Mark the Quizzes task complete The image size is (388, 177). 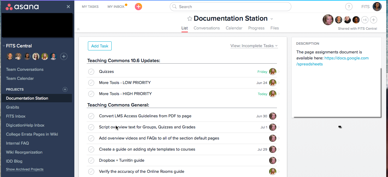point(91,72)
